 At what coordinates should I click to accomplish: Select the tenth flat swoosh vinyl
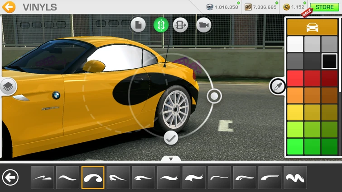270,178
